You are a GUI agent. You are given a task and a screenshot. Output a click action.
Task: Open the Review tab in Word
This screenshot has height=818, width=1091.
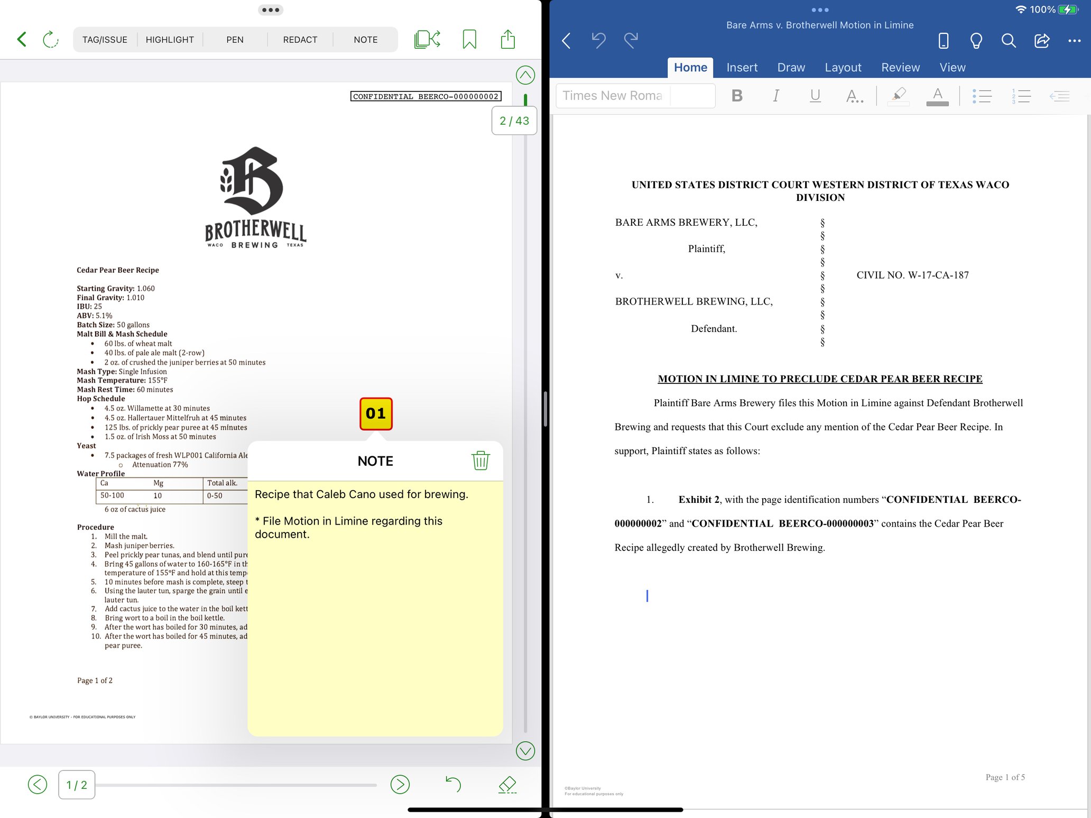click(900, 67)
